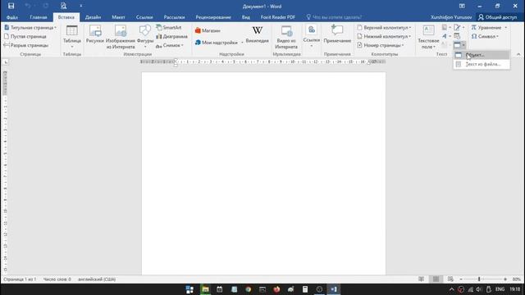Image resolution: width=525 pixels, height=295 pixels.
Task: Insert a Диаграмма (chart)
Action: coord(171,36)
